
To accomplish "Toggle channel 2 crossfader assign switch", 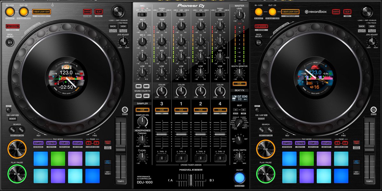I will [201, 158].
